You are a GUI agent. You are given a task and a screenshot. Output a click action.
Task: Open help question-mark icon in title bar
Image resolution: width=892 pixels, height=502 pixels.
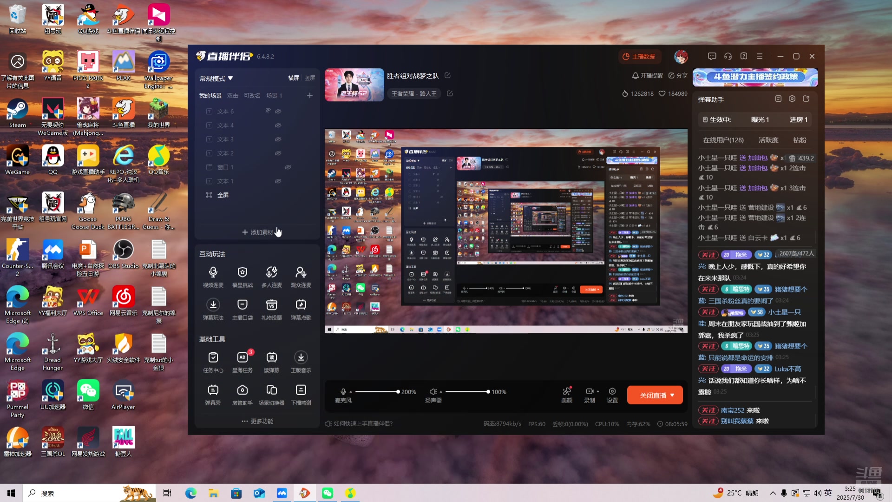(743, 56)
